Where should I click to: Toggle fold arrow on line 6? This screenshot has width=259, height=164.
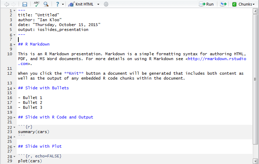click(x=14, y=35)
